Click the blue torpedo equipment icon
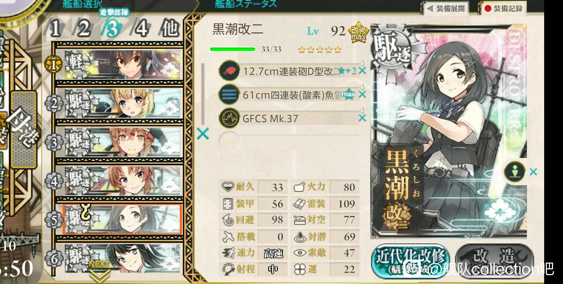Screen dimensions: 563x284 (x=229, y=94)
